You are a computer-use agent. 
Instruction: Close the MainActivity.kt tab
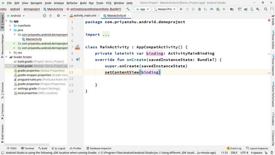(x=128, y=15)
